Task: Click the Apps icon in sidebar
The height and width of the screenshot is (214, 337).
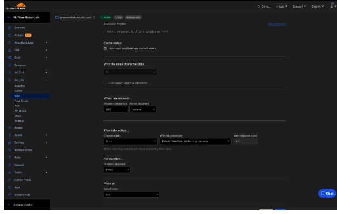Action: [10, 187]
